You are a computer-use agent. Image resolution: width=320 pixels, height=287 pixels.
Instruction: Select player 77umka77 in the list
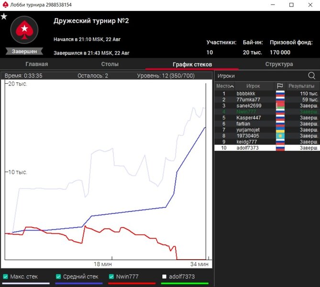click(248, 99)
